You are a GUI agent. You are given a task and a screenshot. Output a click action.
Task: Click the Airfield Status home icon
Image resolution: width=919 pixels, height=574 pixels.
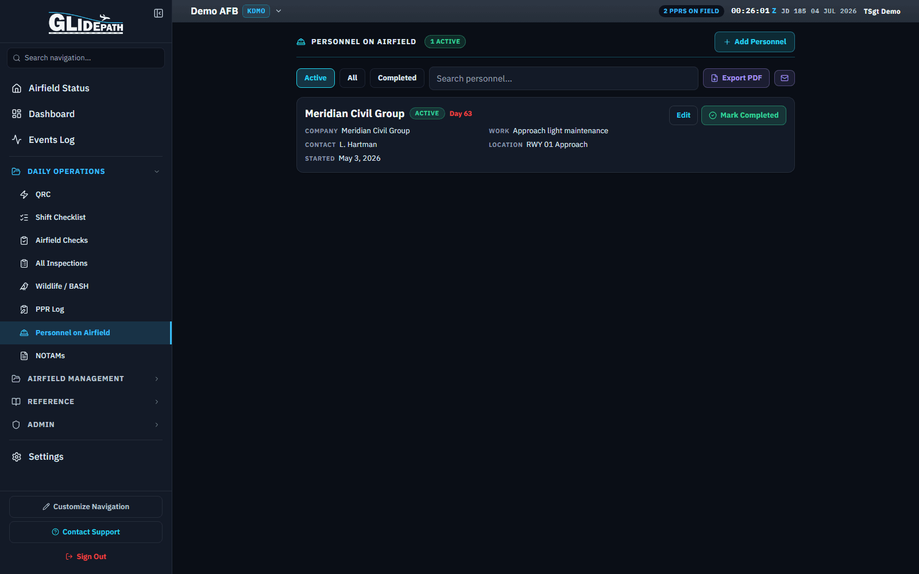pos(17,88)
